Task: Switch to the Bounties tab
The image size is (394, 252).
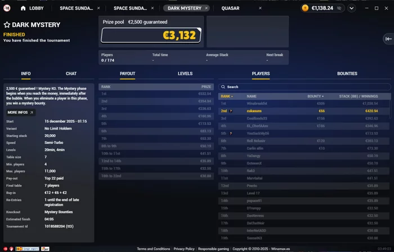Action: [x=347, y=74]
